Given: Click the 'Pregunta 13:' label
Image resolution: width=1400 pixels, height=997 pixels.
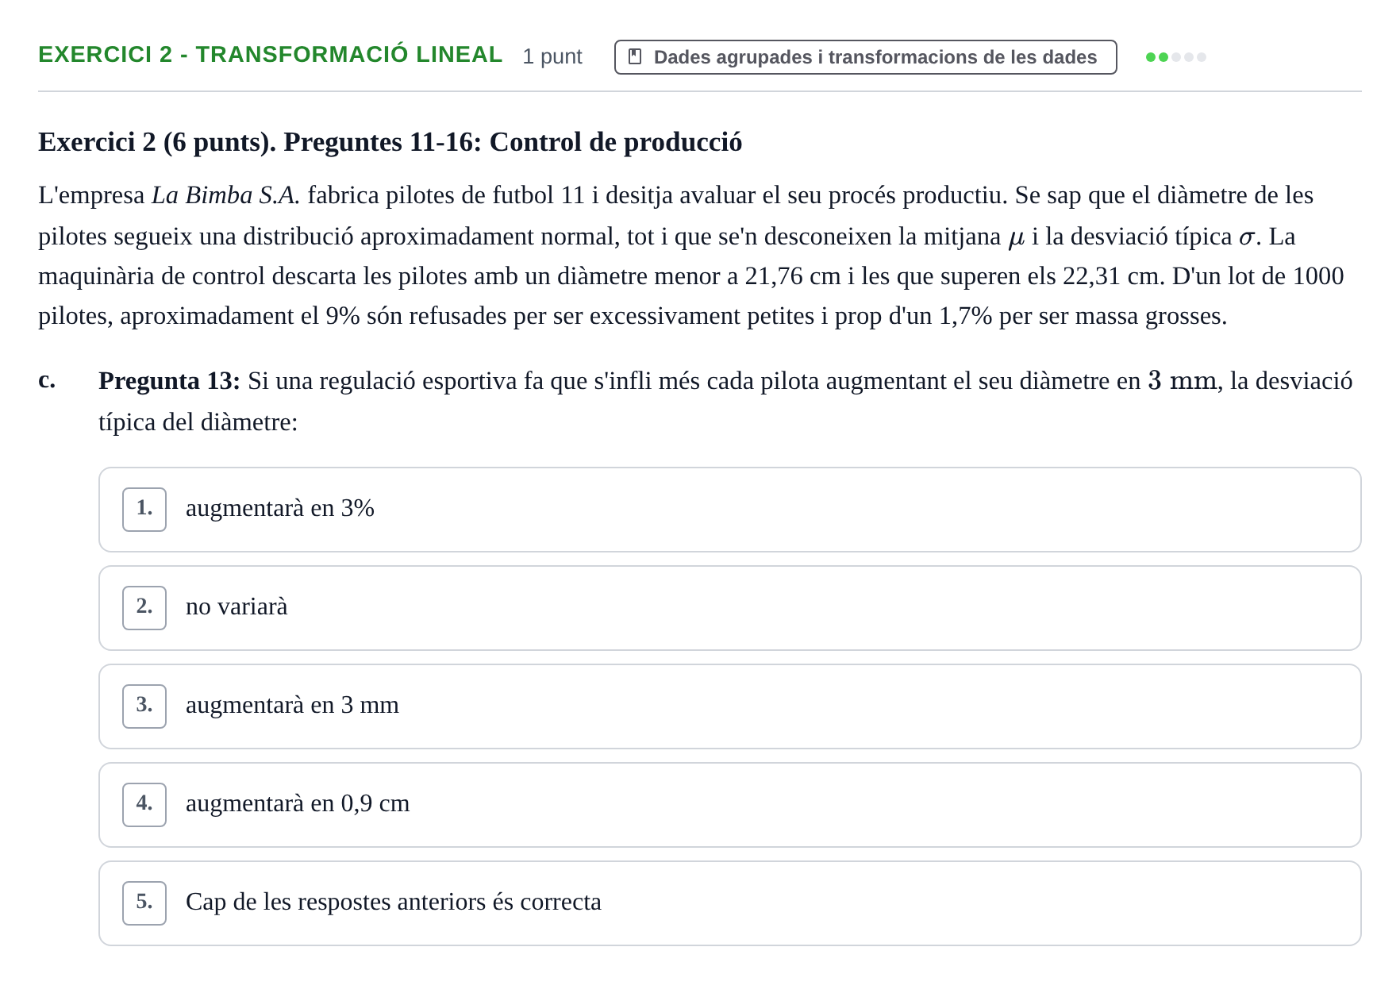Looking at the screenshot, I should [x=169, y=381].
